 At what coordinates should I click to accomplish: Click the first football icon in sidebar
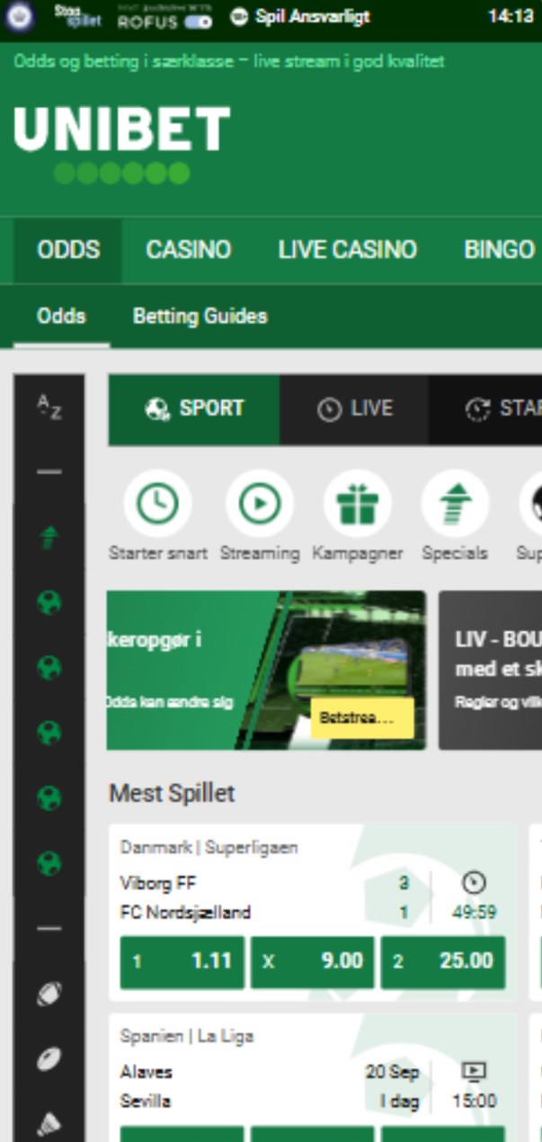click(49, 603)
